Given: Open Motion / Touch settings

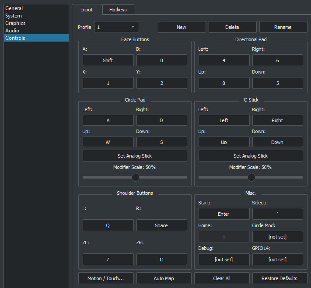Looking at the screenshot, I should 106,278.
